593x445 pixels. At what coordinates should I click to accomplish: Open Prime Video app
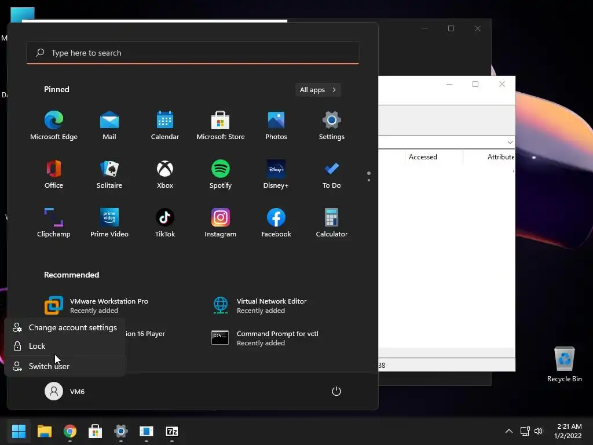109,223
